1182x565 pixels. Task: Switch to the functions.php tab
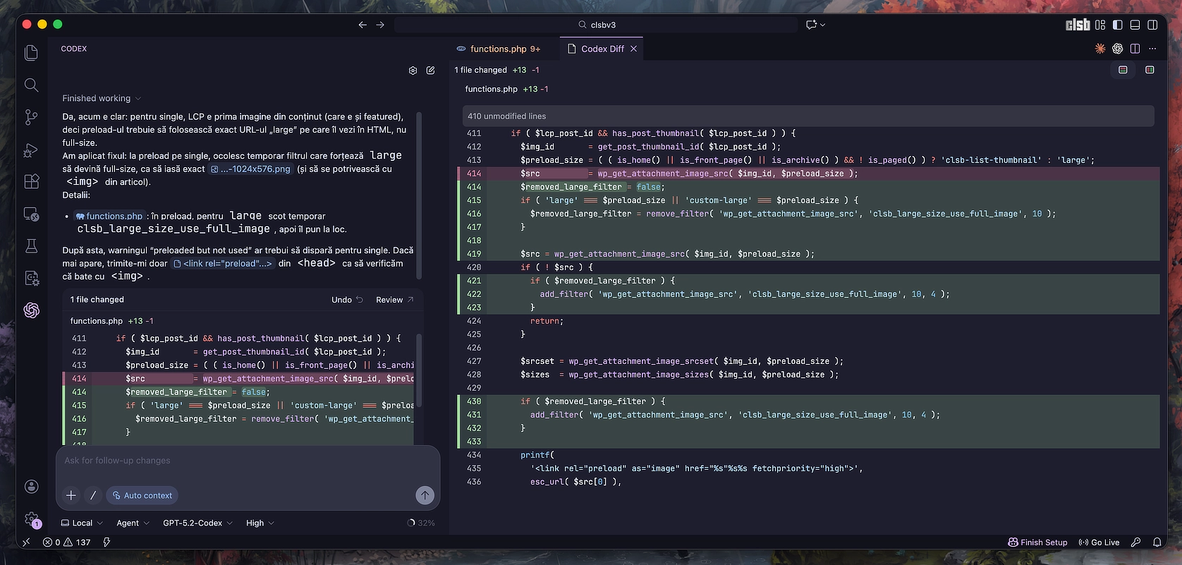[498, 49]
